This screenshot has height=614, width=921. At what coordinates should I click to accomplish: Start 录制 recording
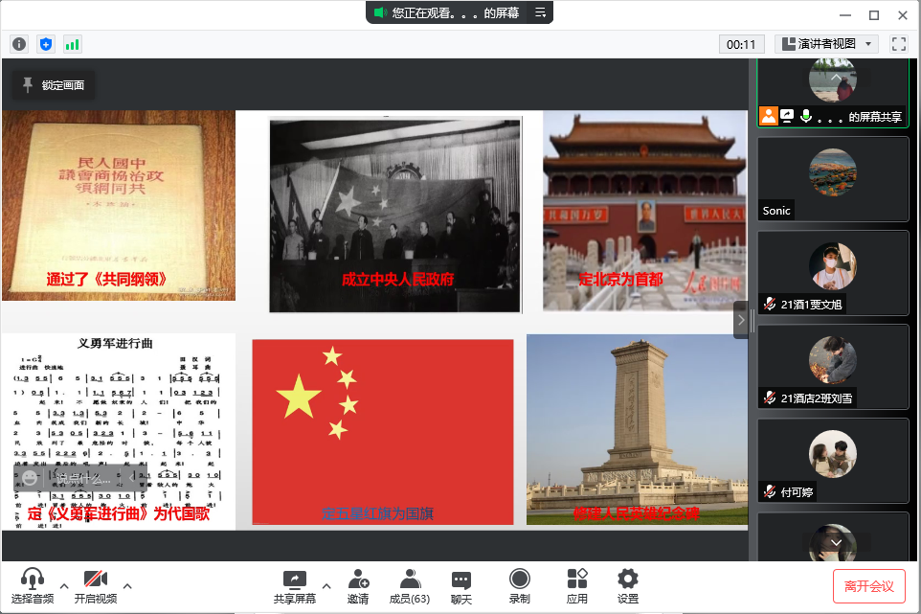[x=520, y=585]
